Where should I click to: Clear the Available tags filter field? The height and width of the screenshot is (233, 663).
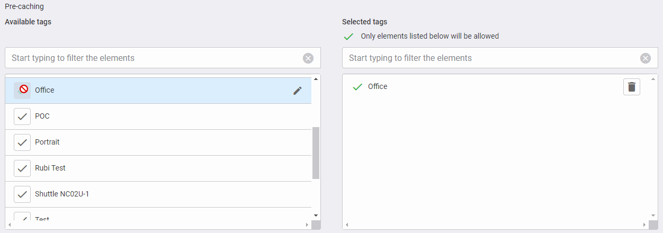(308, 58)
